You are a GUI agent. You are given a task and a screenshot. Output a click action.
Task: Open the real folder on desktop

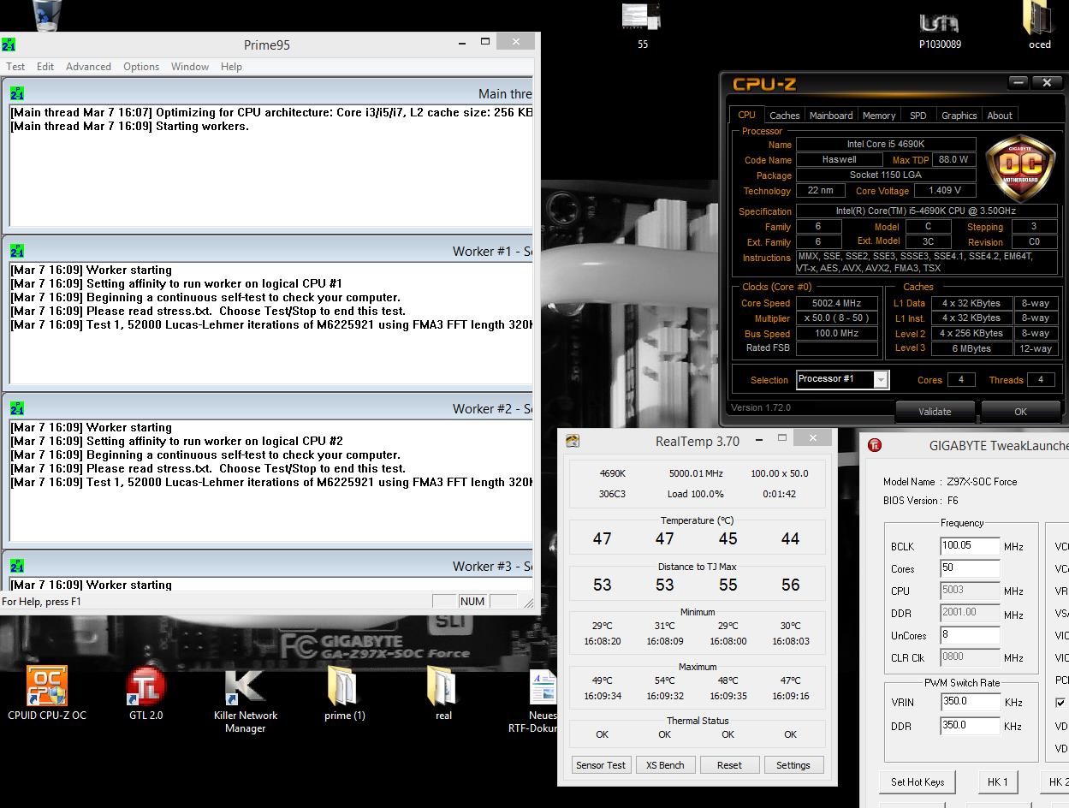pyautogui.click(x=443, y=693)
